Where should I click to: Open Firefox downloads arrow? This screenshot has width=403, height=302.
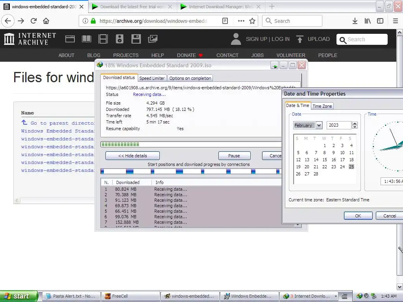pyautogui.click(x=355, y=21)
